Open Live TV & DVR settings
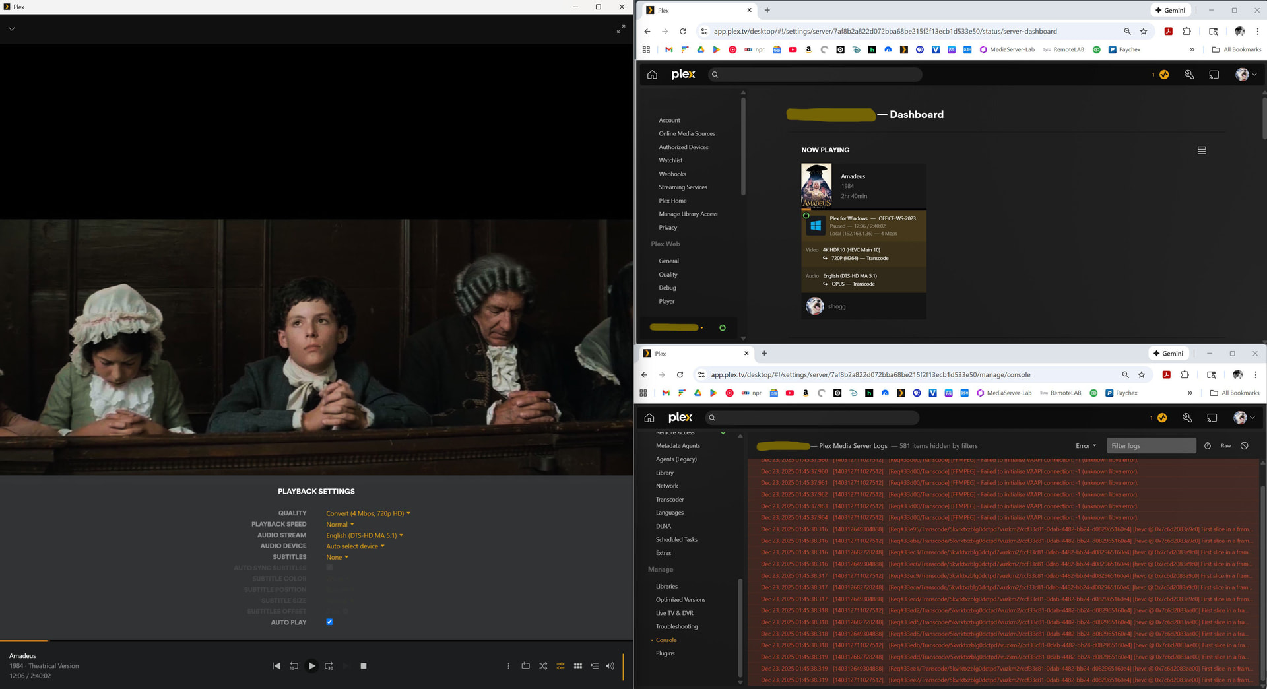 click(674, 613)
